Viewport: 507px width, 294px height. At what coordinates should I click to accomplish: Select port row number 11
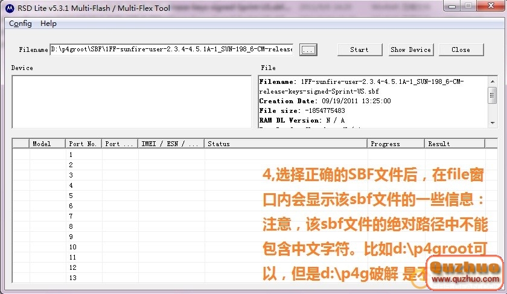255,257
